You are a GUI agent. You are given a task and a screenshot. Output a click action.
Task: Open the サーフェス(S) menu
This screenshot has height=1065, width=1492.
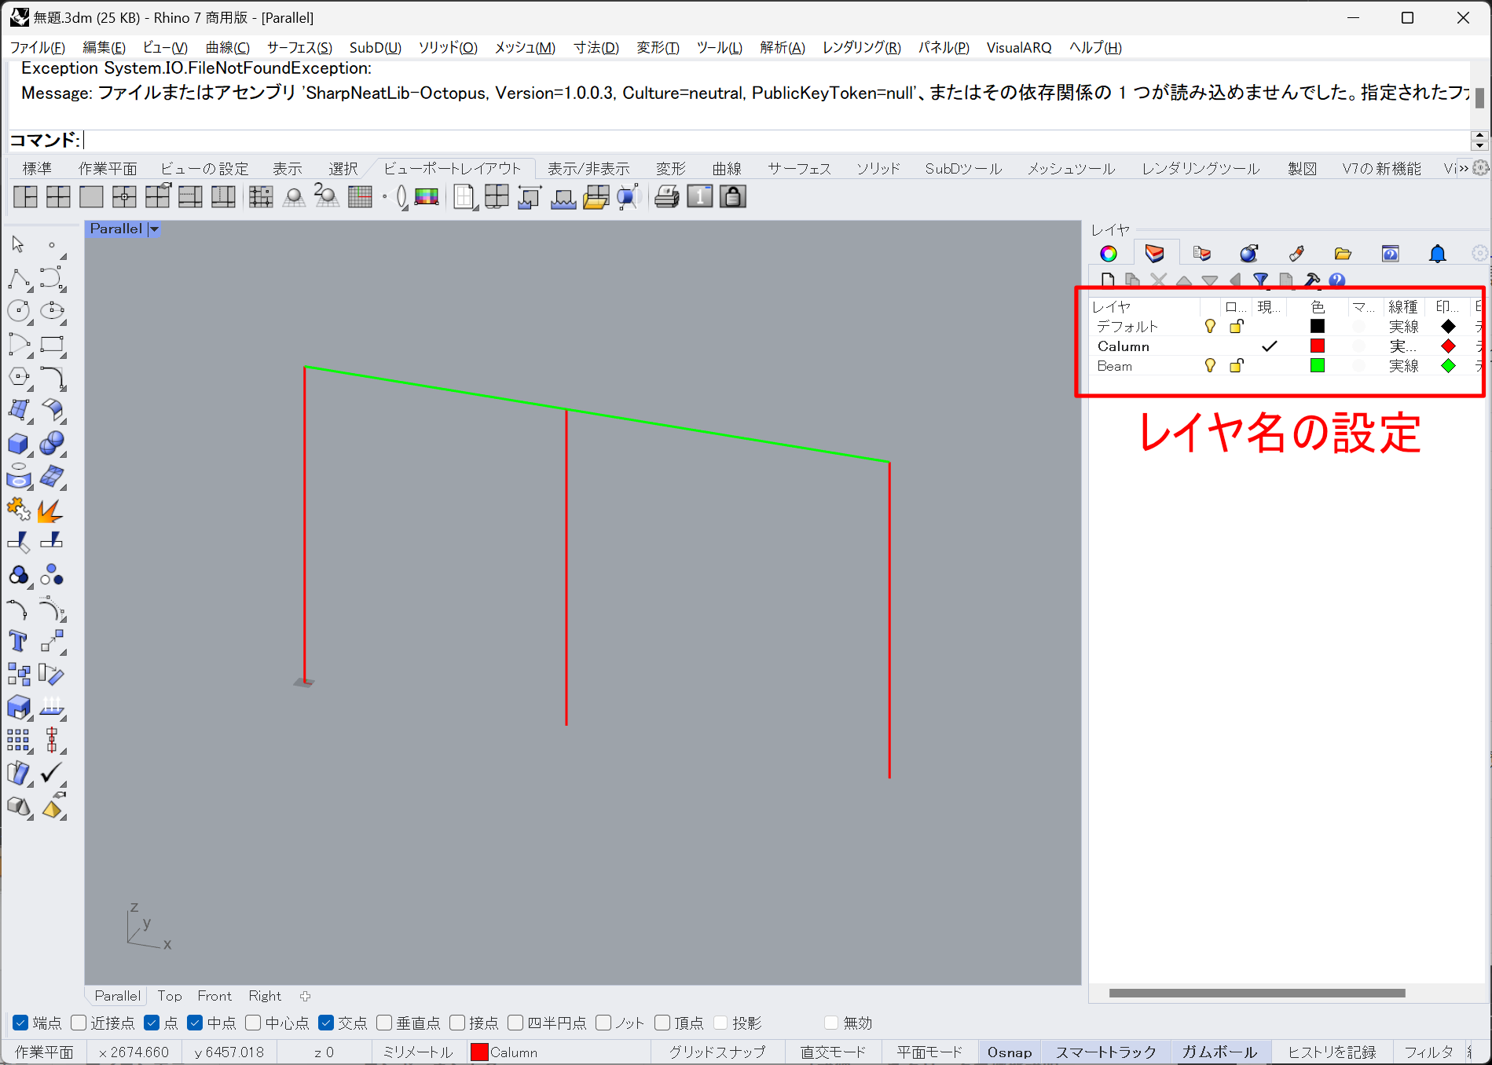299,47
